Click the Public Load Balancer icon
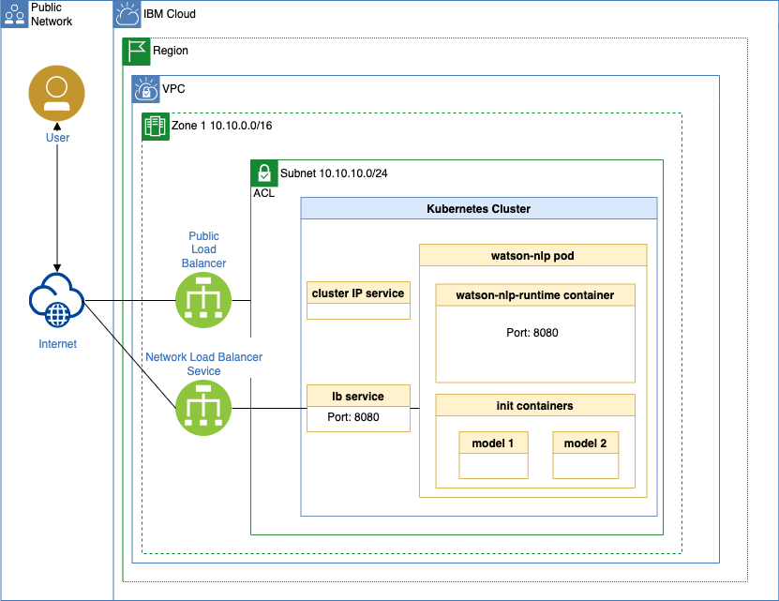 (203, 302)
